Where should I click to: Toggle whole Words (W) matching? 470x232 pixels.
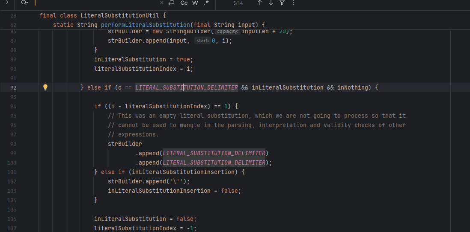(x=195, y=3)
